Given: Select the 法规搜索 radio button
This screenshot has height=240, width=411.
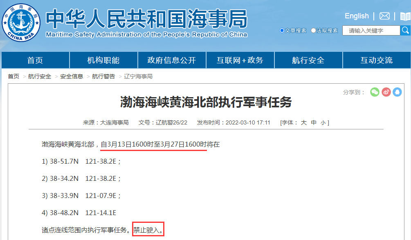Looking at the screenshot, I should (313, 30).
